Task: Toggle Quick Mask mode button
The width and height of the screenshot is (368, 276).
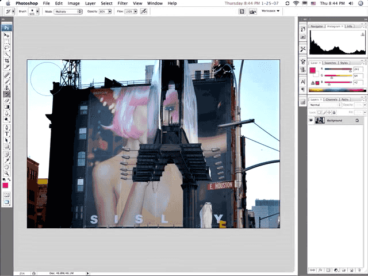Action: (x=6, y=195)
